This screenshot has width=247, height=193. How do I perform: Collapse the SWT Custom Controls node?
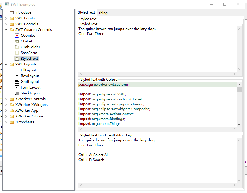(6, 30)
